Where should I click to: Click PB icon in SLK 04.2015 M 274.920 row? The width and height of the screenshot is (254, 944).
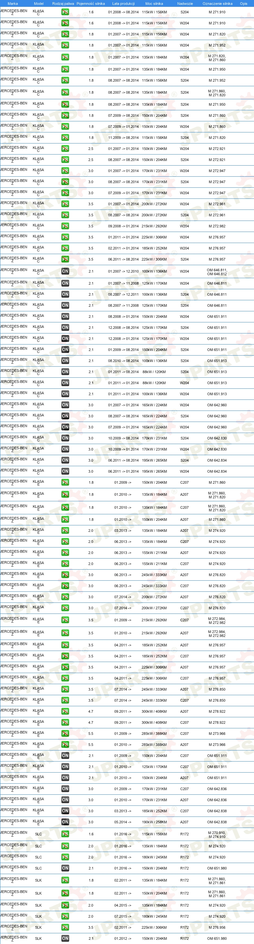pyautogui.click(x=65, y=905)
